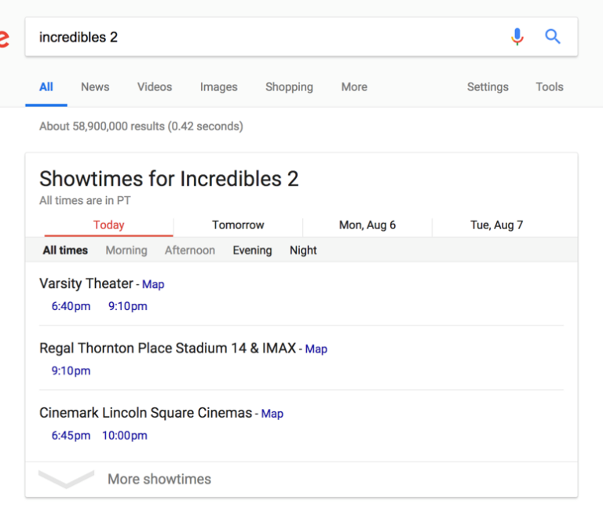Open Map link for Varsity Theater

pos(153,284)
